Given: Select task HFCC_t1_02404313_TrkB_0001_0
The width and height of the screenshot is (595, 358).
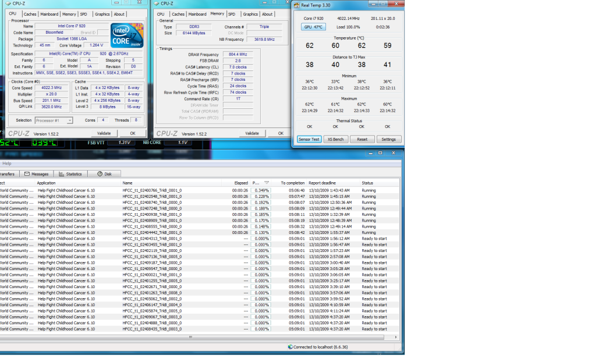Looking at the screenshot, I should point(152,239).
